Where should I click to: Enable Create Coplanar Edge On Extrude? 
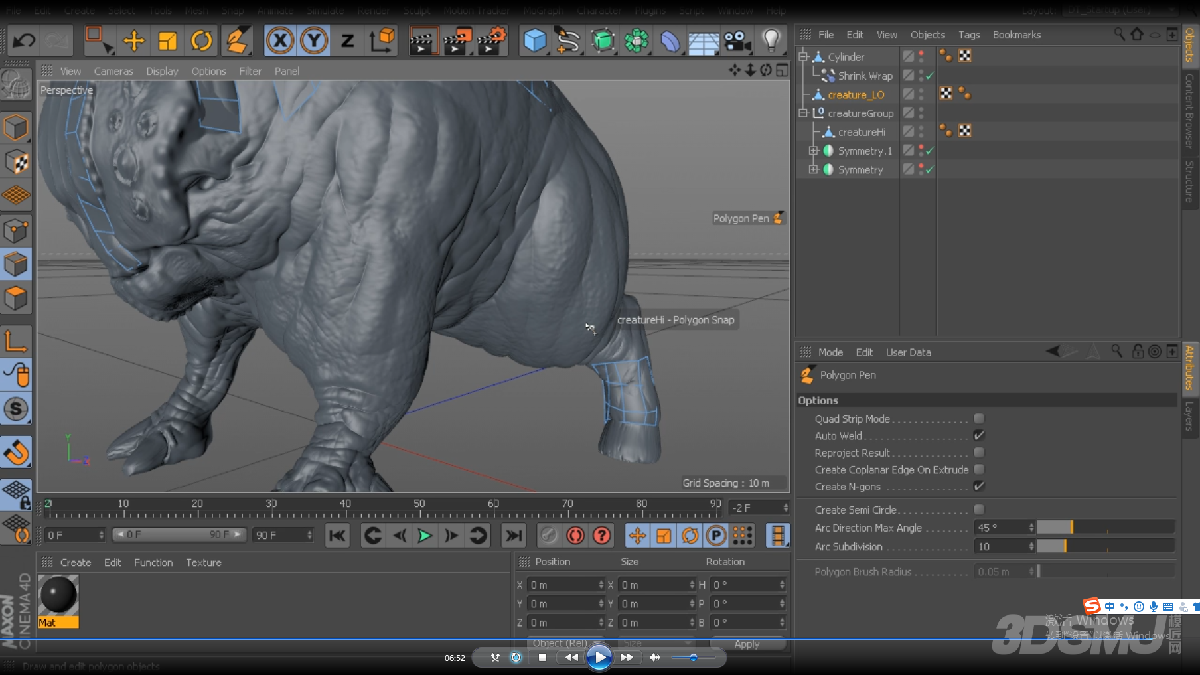[979, 469]
